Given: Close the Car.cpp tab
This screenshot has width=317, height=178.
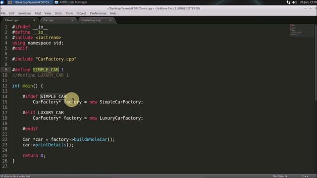Looking at the screenshot, I should [72, 20].
